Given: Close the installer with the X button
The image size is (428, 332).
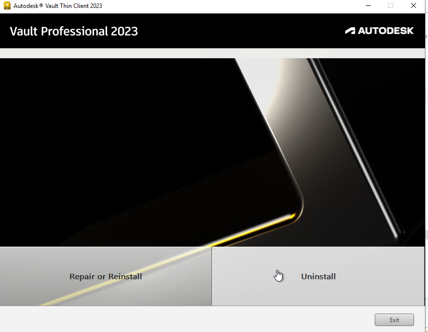Looking at the screenshot, I should 413,5.
